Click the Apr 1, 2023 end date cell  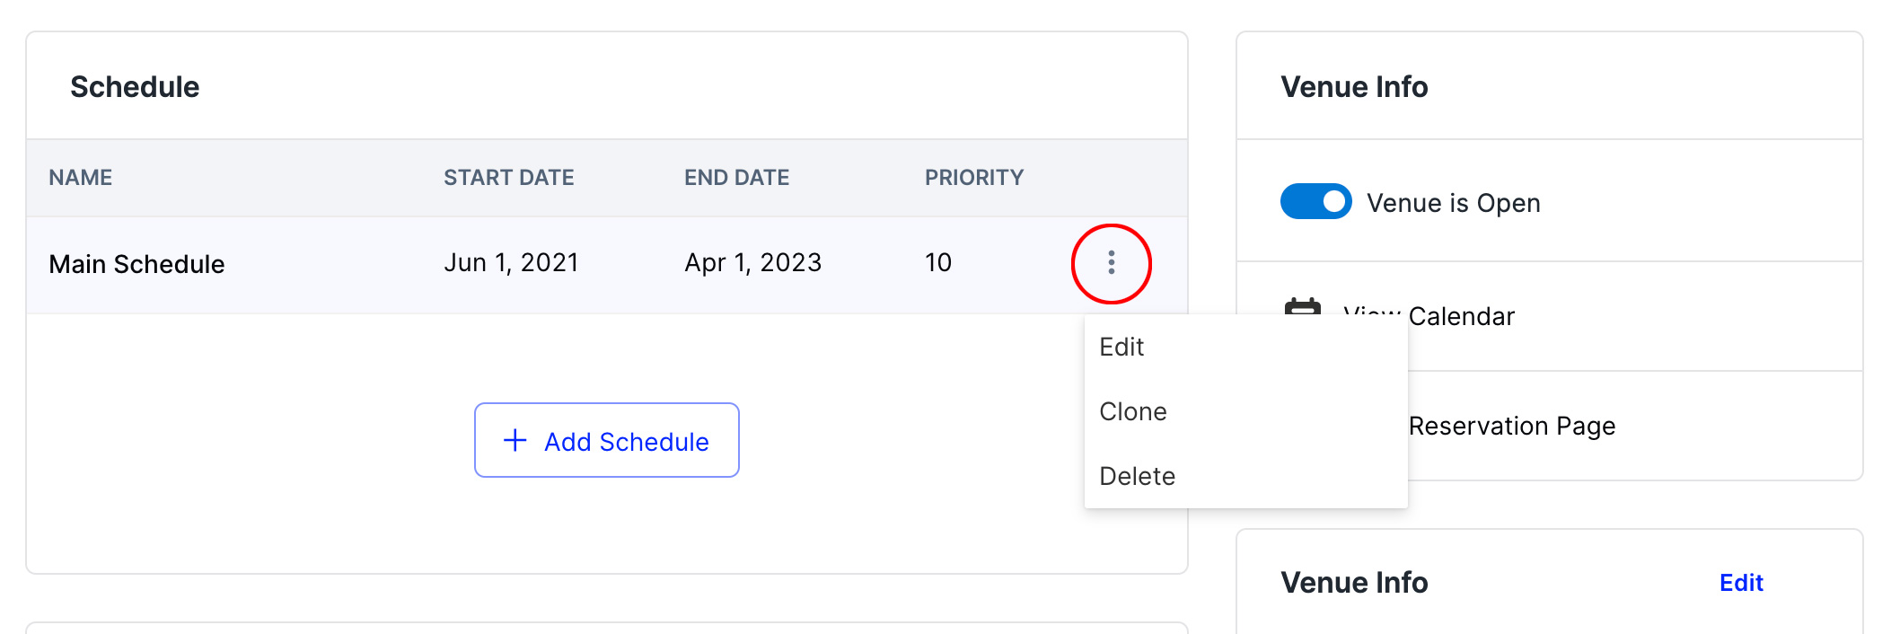752,263
